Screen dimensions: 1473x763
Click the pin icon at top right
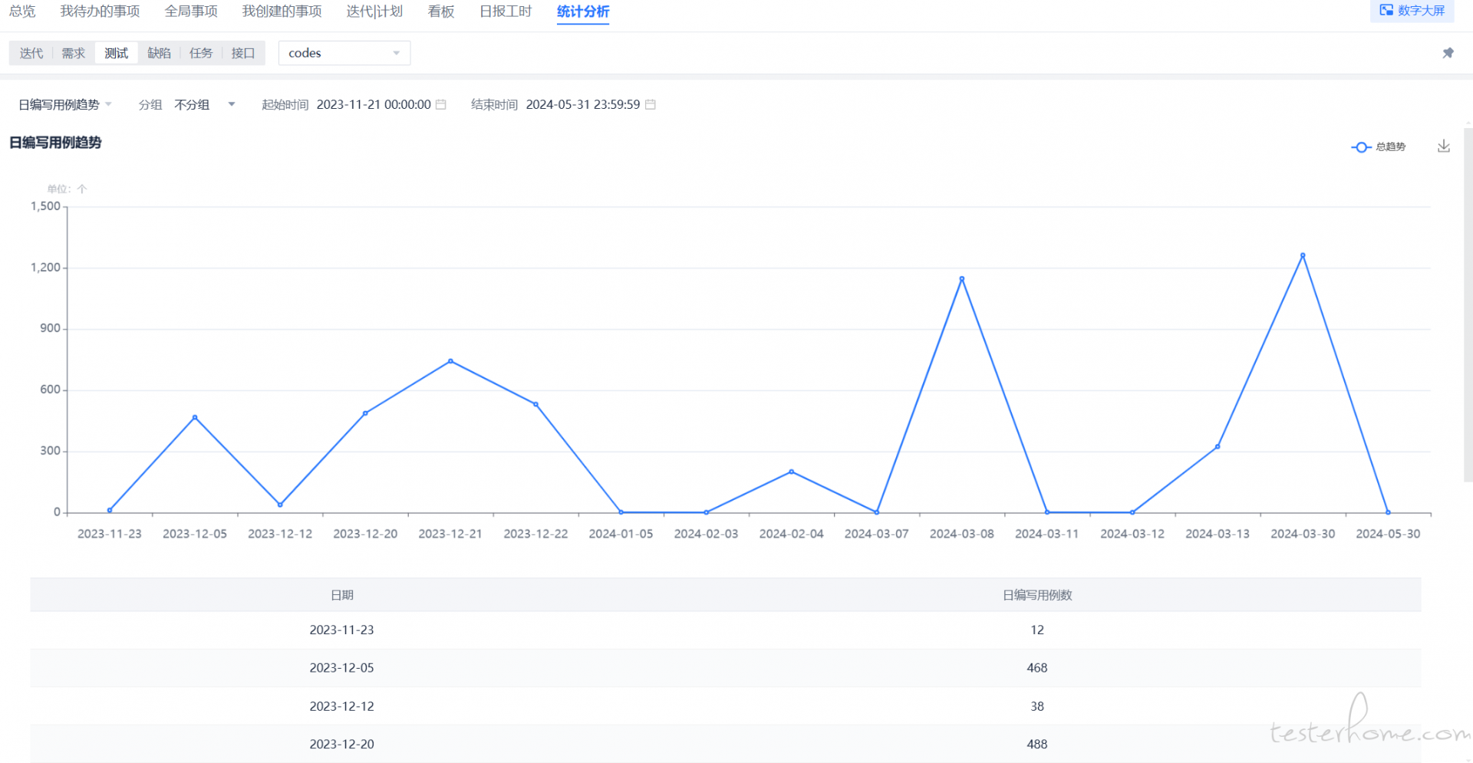point(1448,53)
